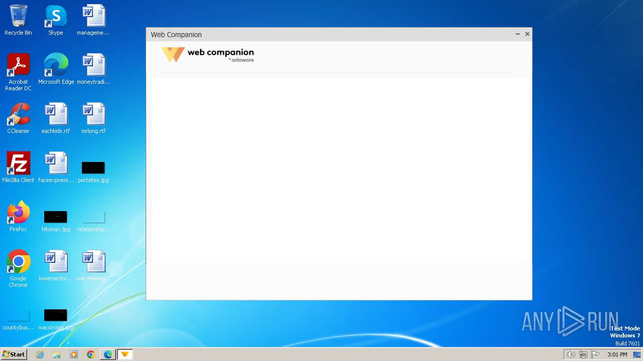Open Windows Explorer folder in taskbar
Viewport: 643px width, 361px height.
[x=57, y=354]
